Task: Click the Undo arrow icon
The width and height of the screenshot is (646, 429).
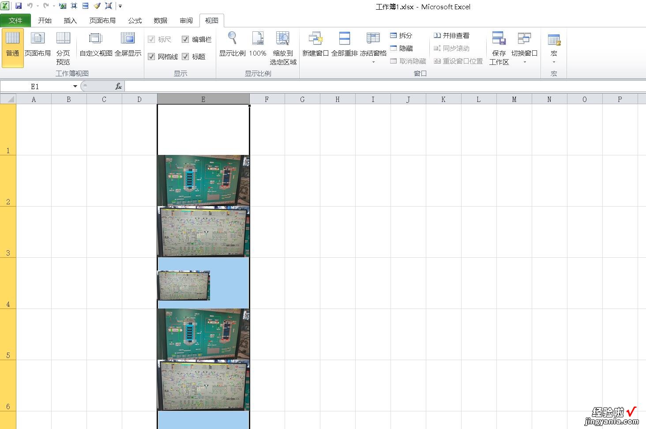Action: coord(30,6)
